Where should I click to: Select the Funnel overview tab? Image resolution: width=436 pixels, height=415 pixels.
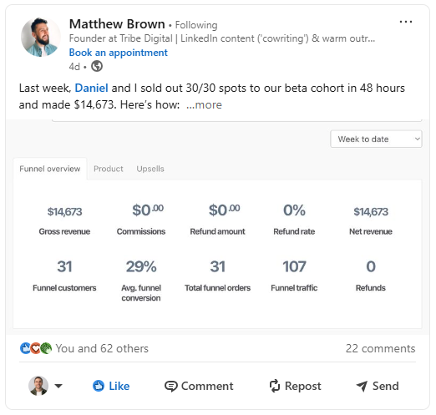(50, 169)
